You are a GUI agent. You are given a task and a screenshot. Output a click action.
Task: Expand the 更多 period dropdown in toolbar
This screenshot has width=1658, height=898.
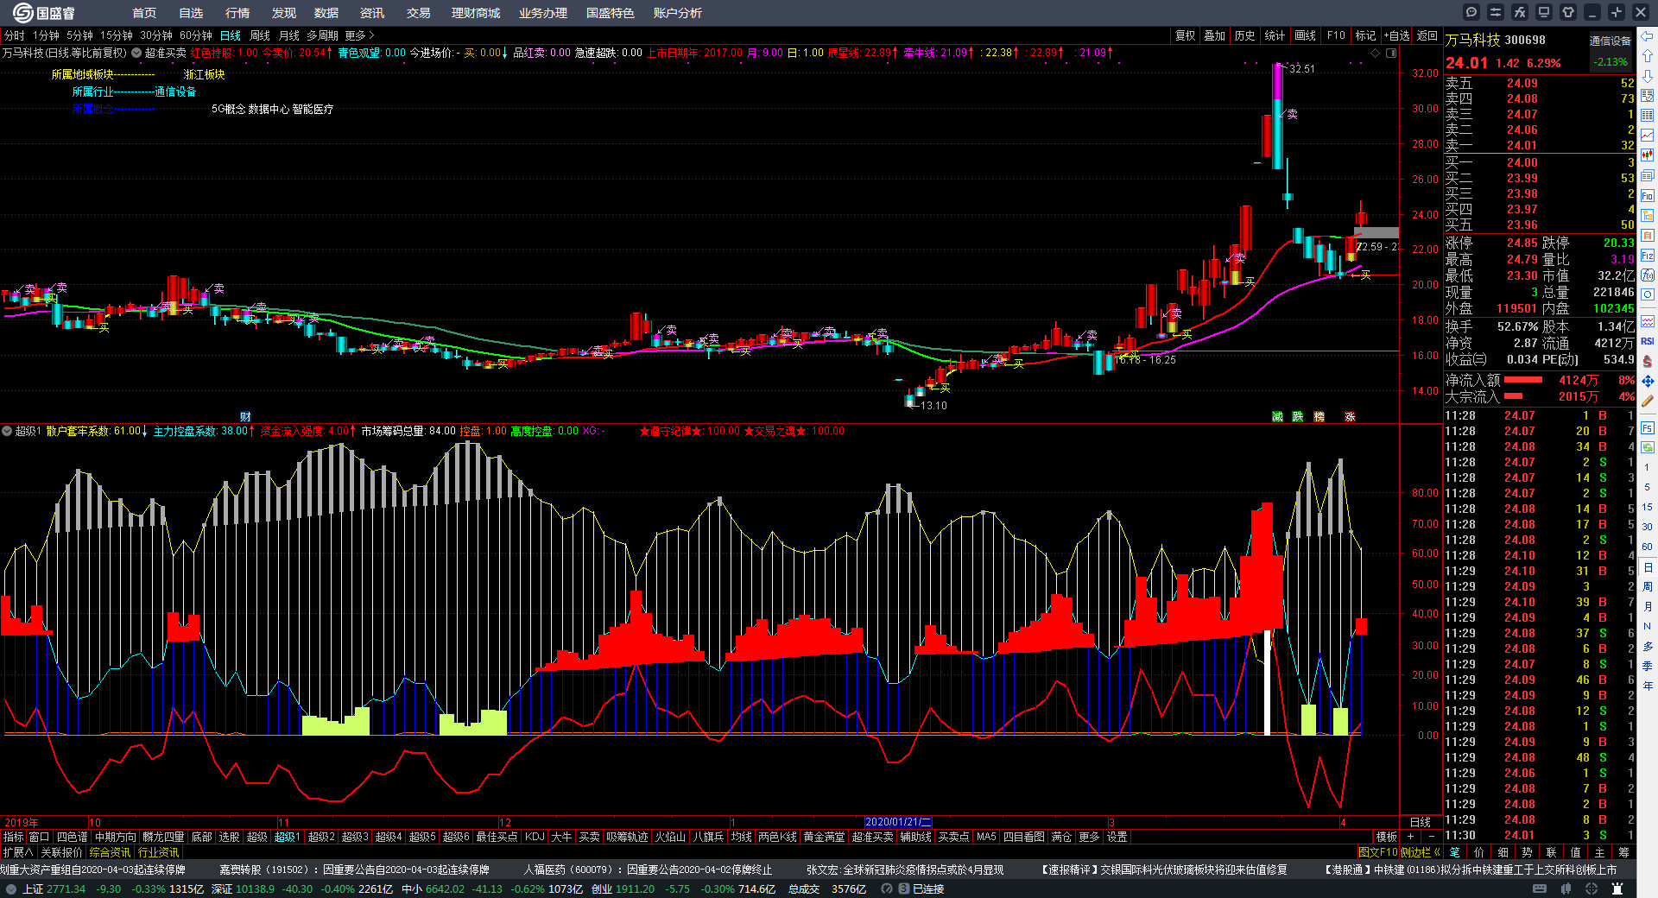coord(359,35)
